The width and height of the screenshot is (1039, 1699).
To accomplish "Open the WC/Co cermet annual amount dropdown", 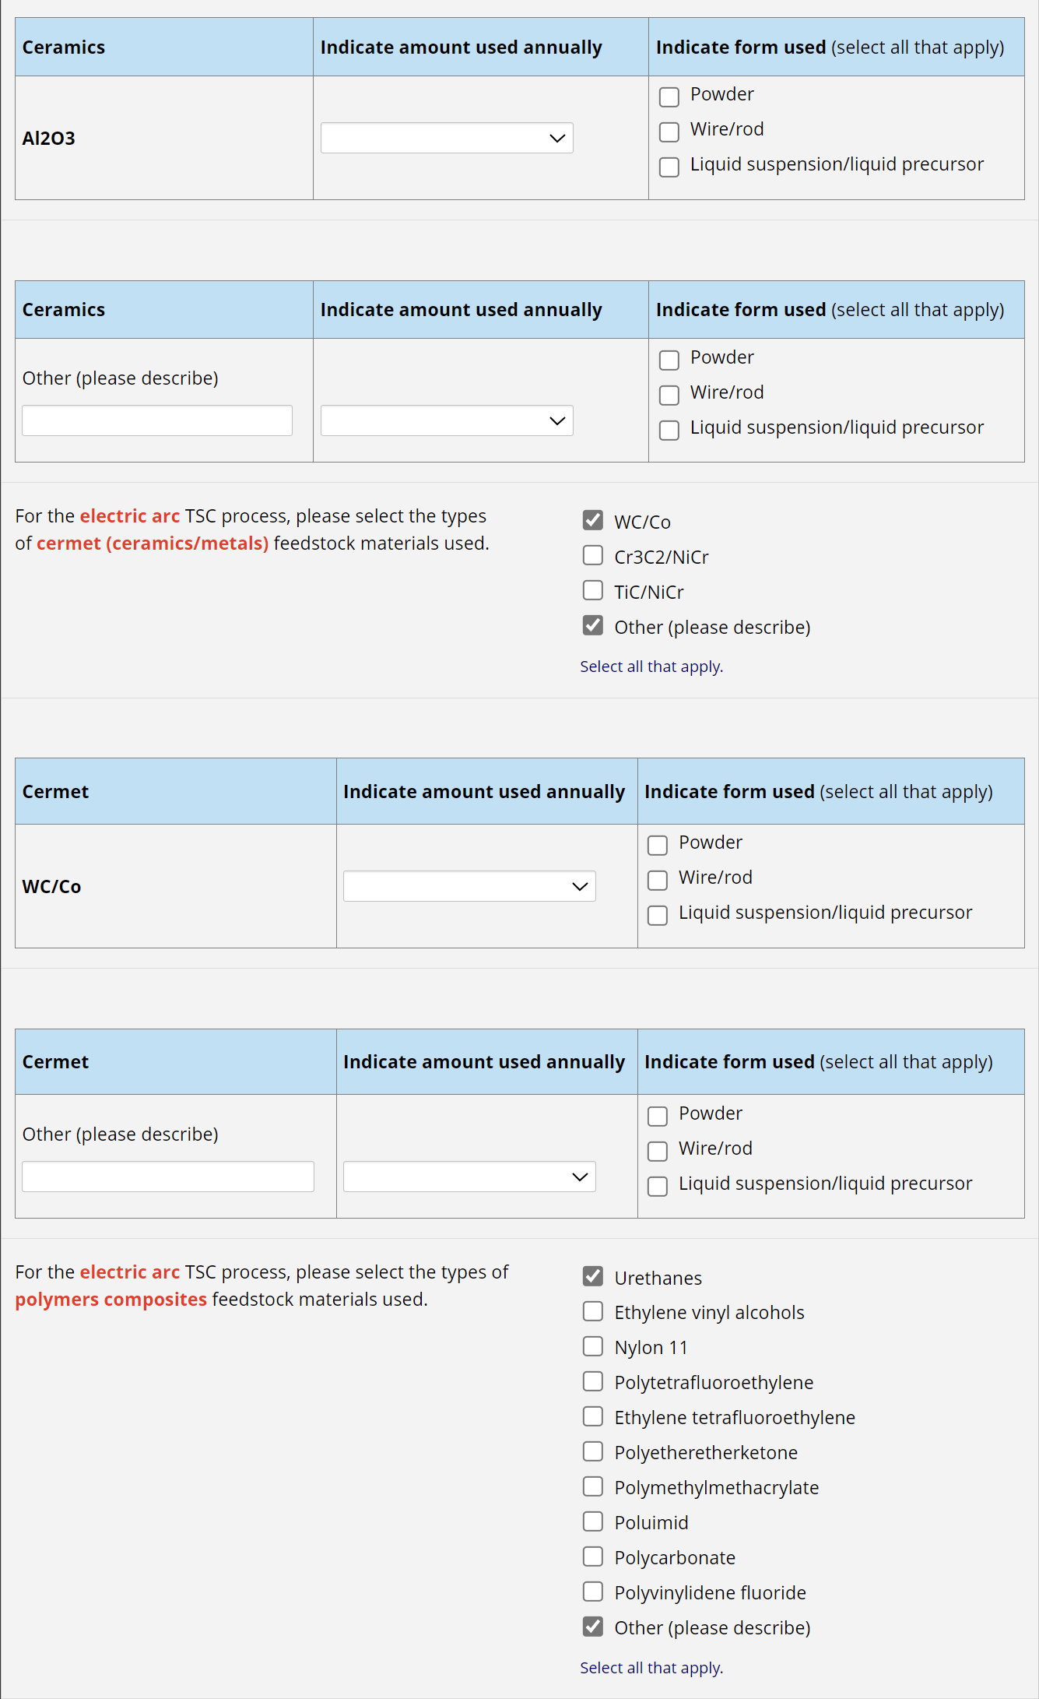I will coord(469,886).
